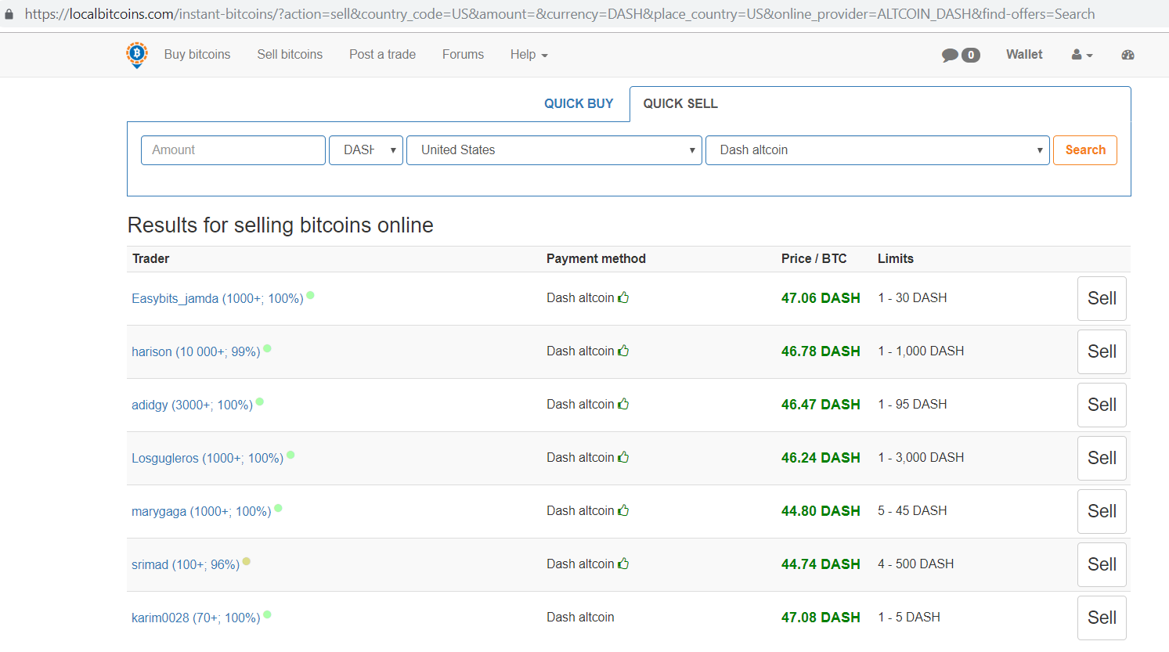Open Sell bitcoins page
Image resolution: width=1169 pixels, height=652 pixels.
pyautogui.click(x=290, y=55)
